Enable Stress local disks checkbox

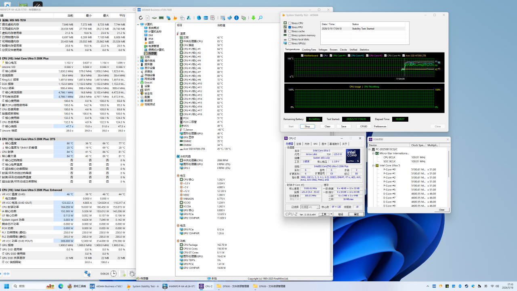point(289,39)
